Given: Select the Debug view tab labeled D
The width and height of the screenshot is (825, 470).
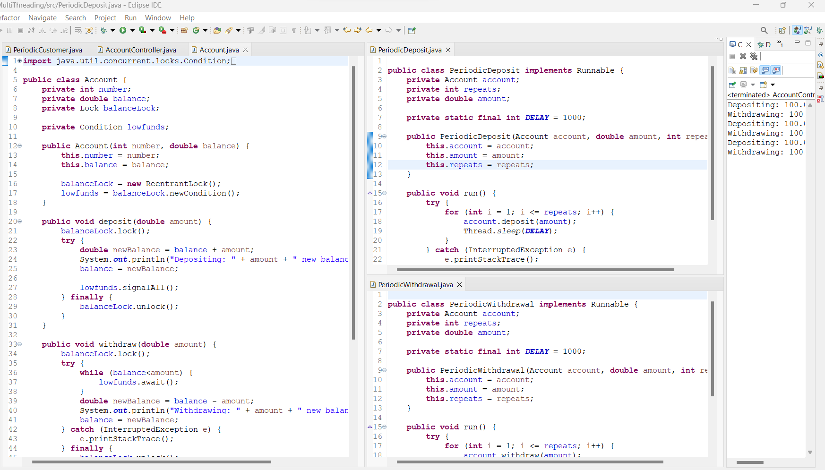Looking at the screenshot, I should coord(764,44).
